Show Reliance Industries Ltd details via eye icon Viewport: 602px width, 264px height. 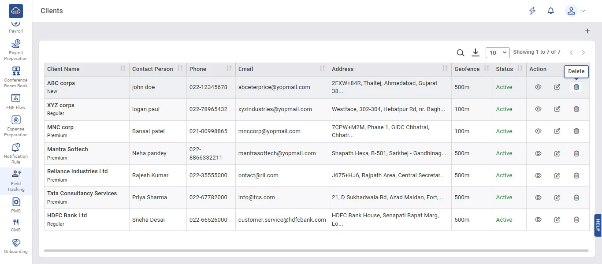click(538, 175)
